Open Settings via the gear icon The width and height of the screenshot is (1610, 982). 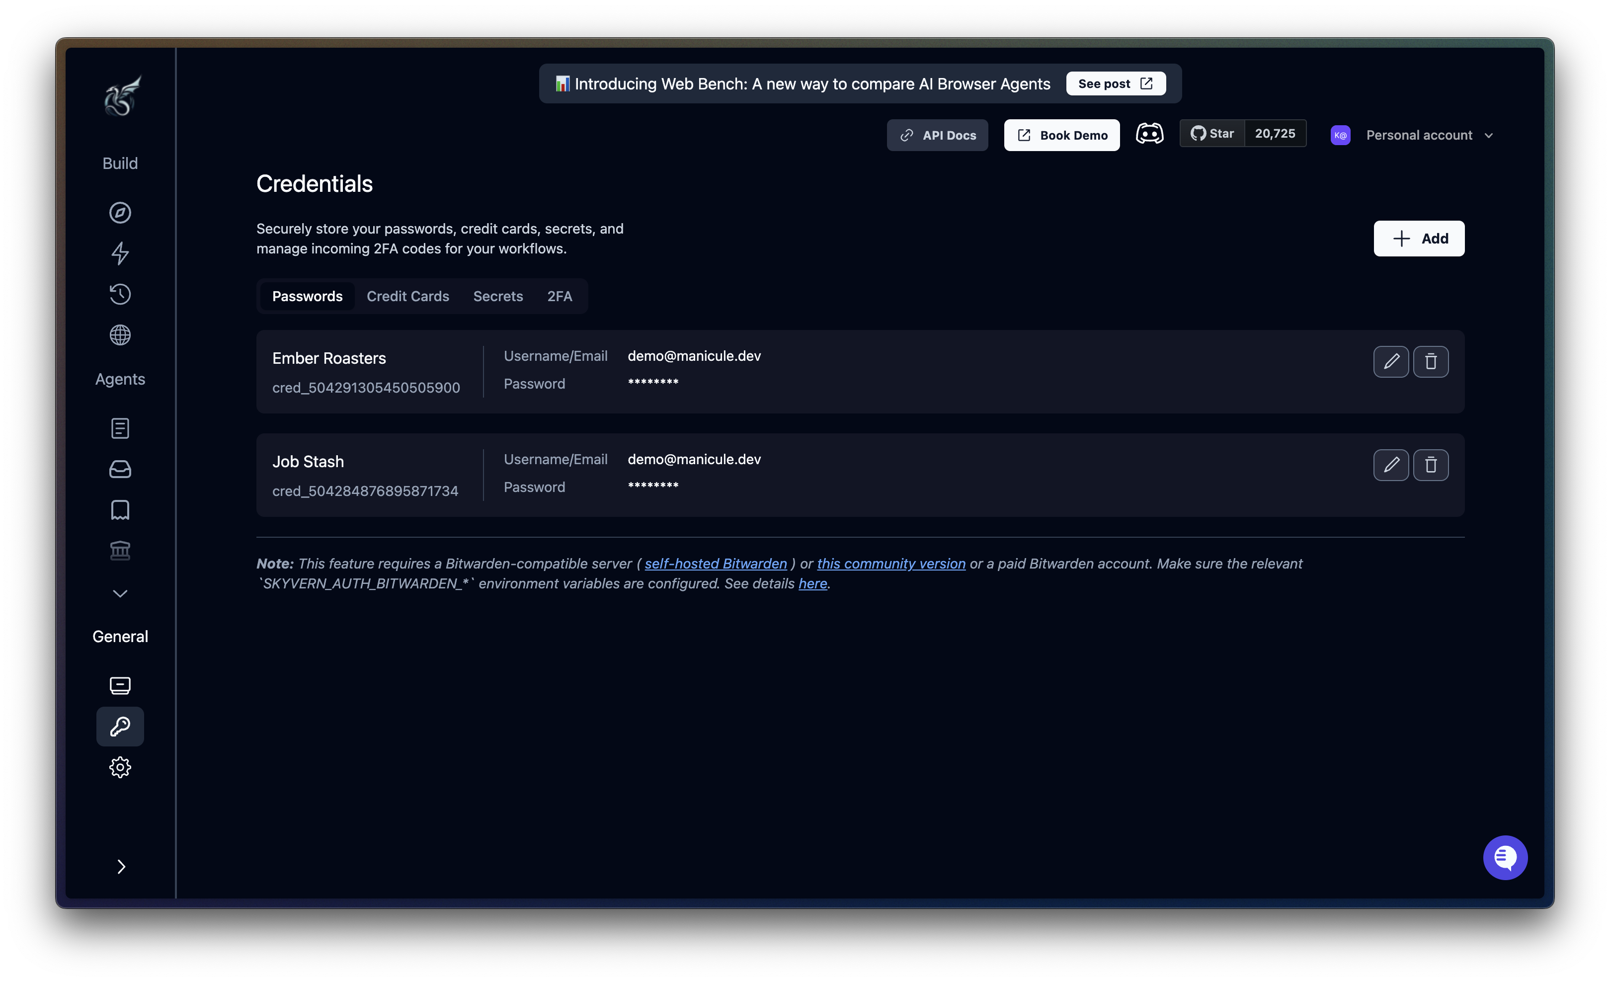click(x=120, y=767)
